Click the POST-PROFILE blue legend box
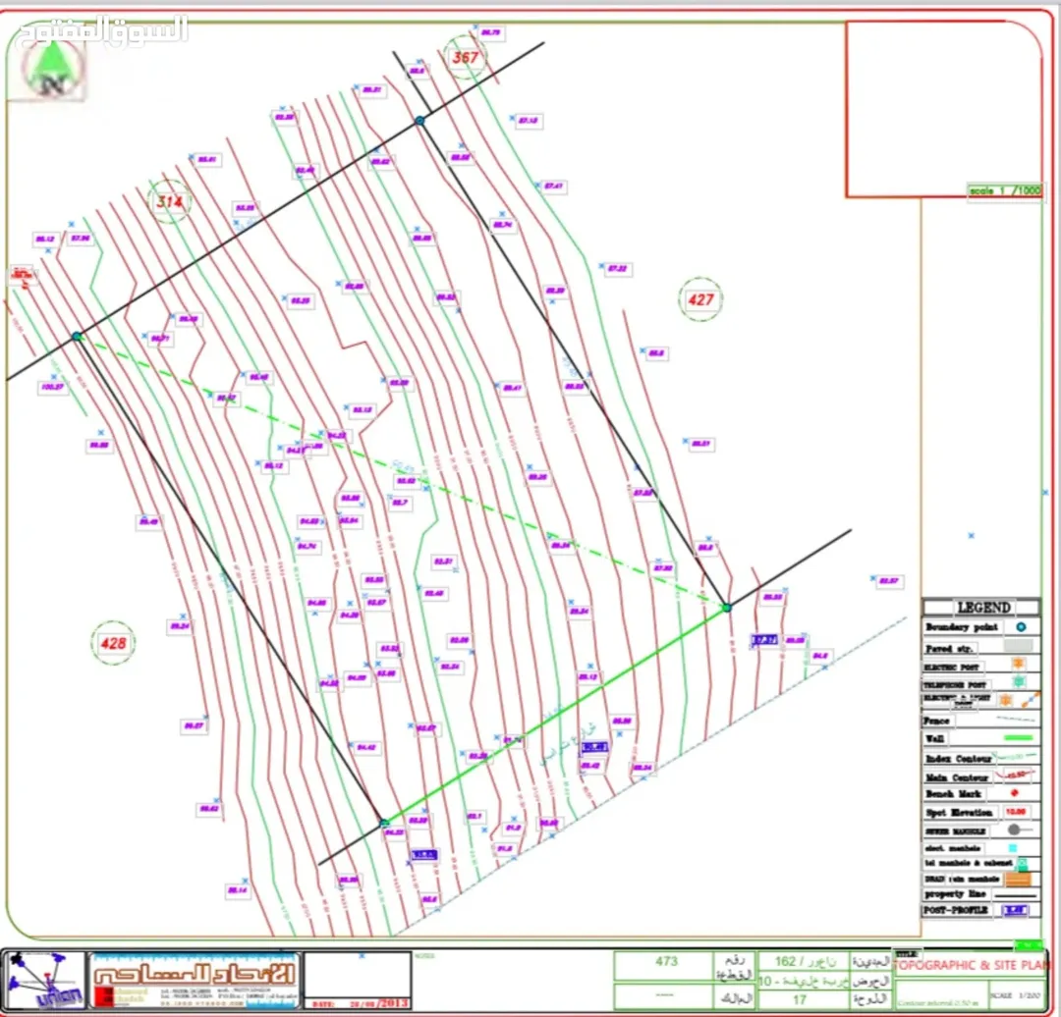 1015,909
